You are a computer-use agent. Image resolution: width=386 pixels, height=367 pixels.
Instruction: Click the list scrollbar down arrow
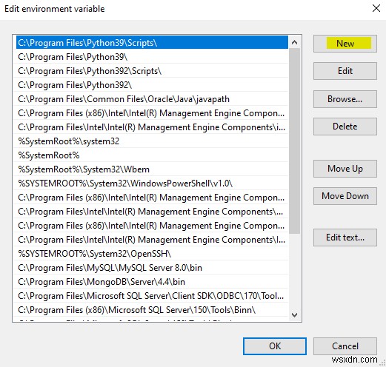click(x=294, y=315)
